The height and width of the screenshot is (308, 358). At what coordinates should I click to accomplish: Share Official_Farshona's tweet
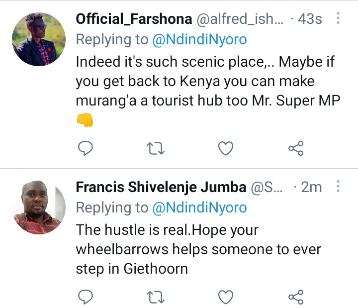[296, 148]
